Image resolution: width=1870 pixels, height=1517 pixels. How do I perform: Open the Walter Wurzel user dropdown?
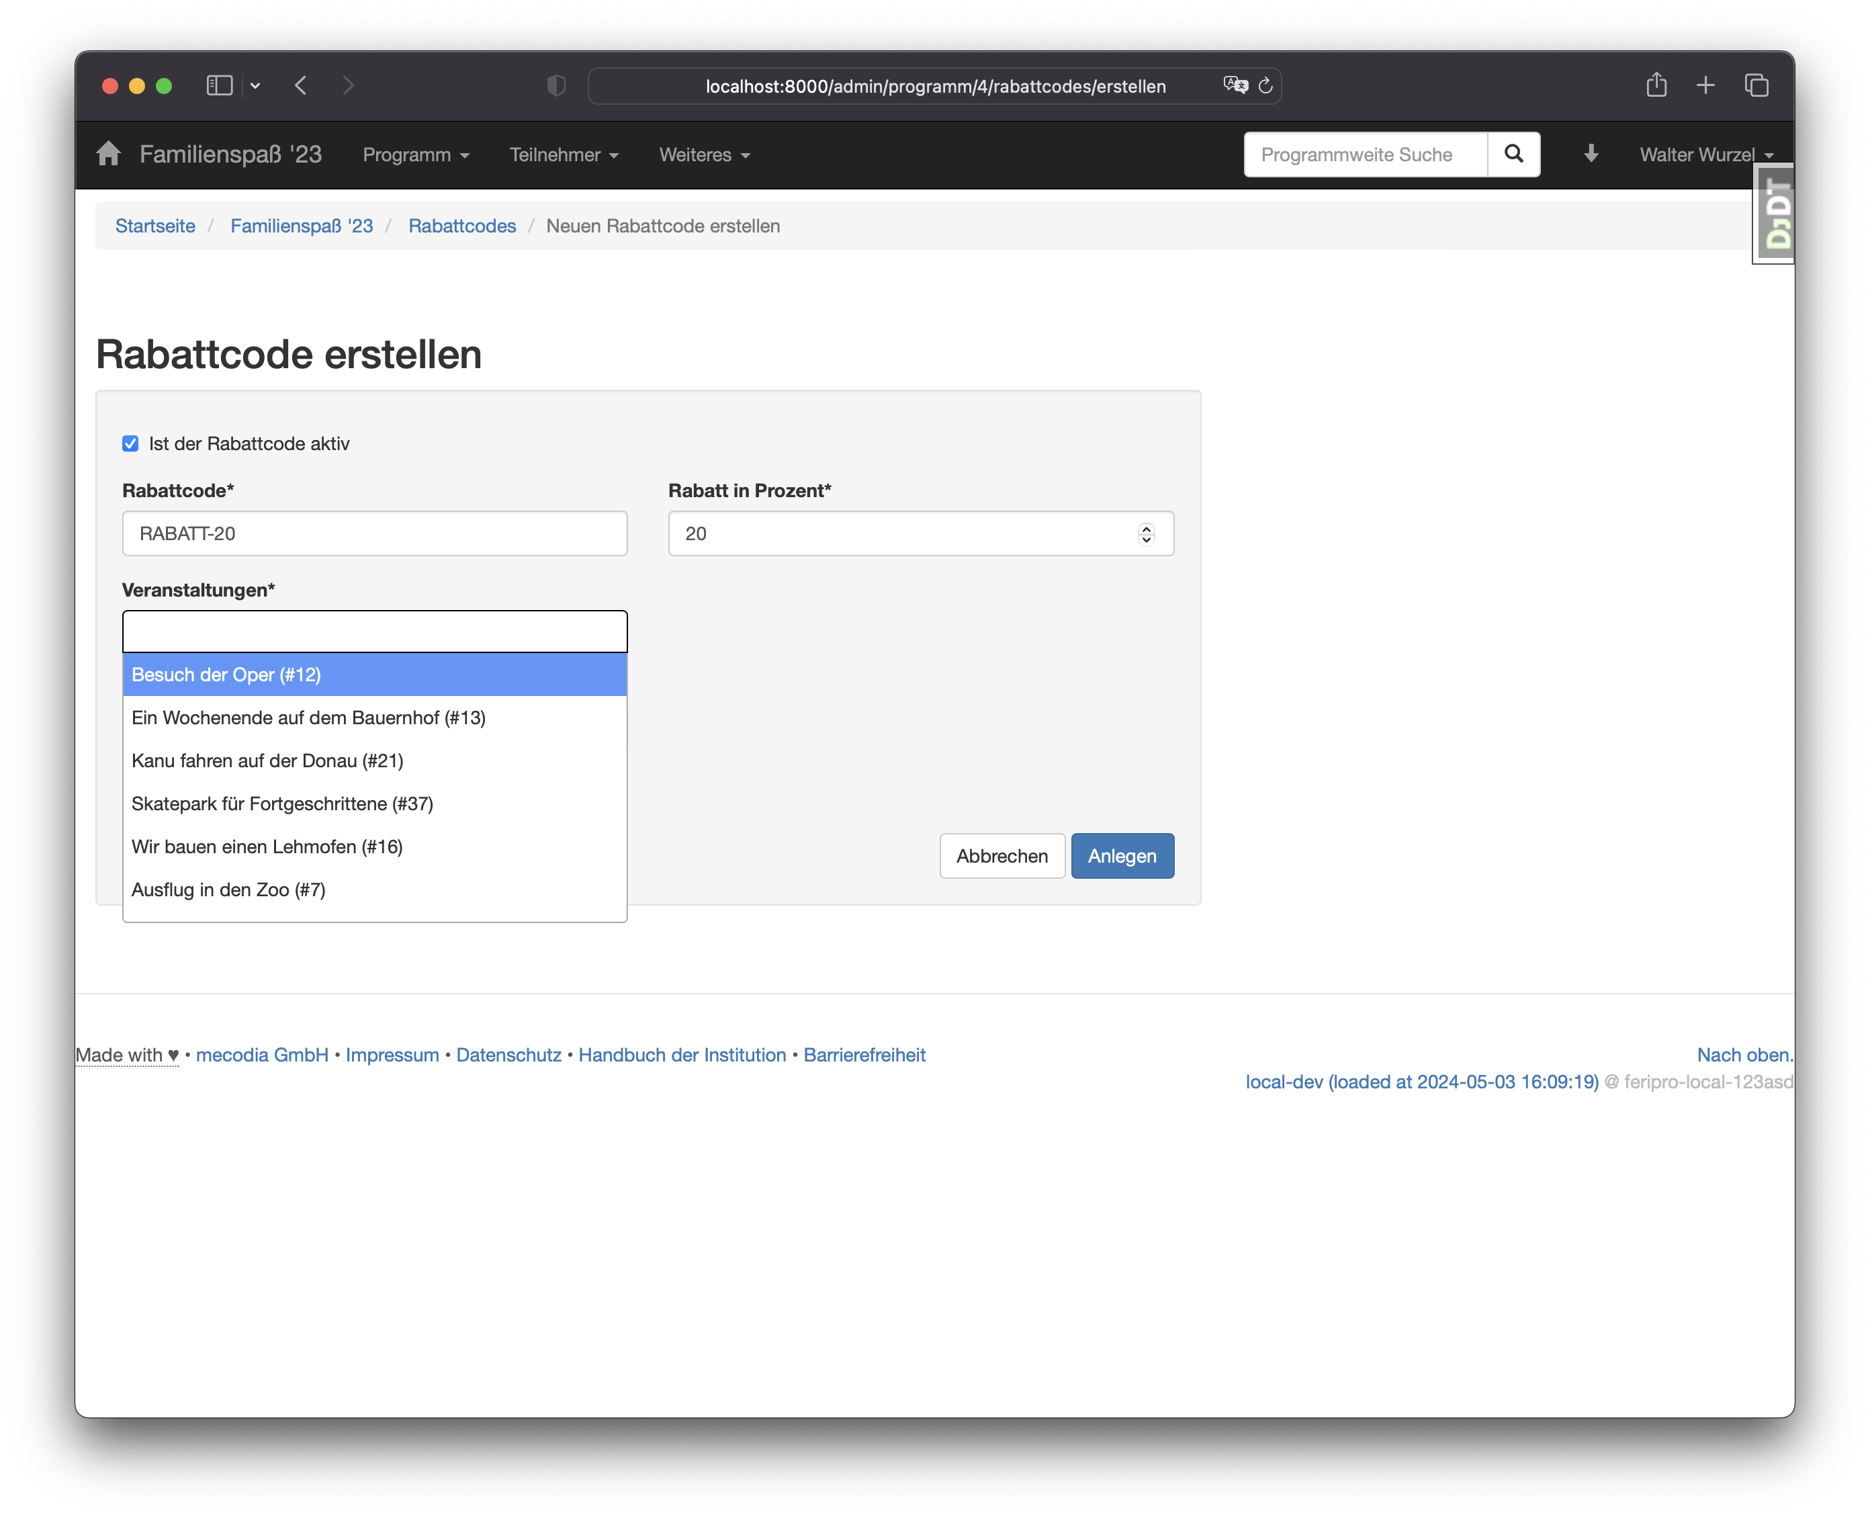[x=1705, y=155]
